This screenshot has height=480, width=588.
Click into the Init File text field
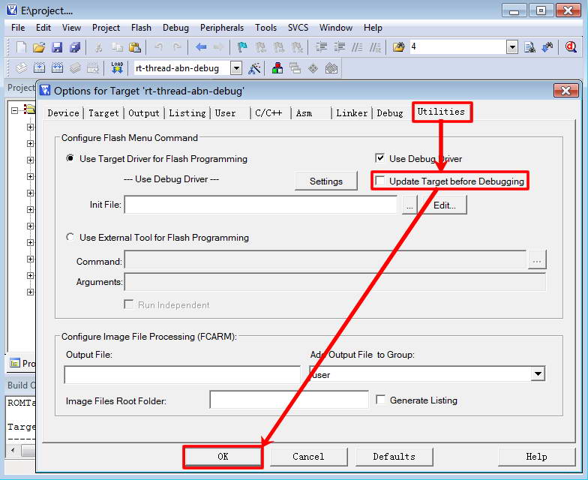260,205
